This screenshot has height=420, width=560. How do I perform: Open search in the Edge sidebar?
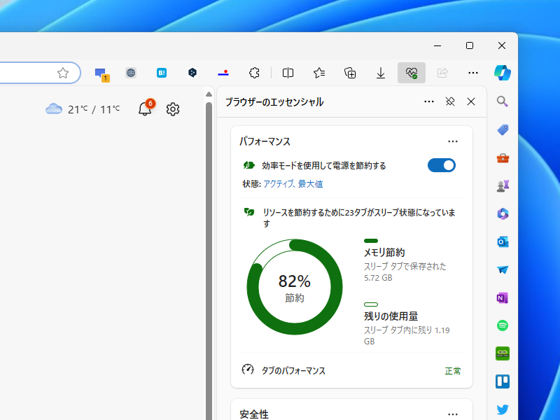tap(502, 101)
